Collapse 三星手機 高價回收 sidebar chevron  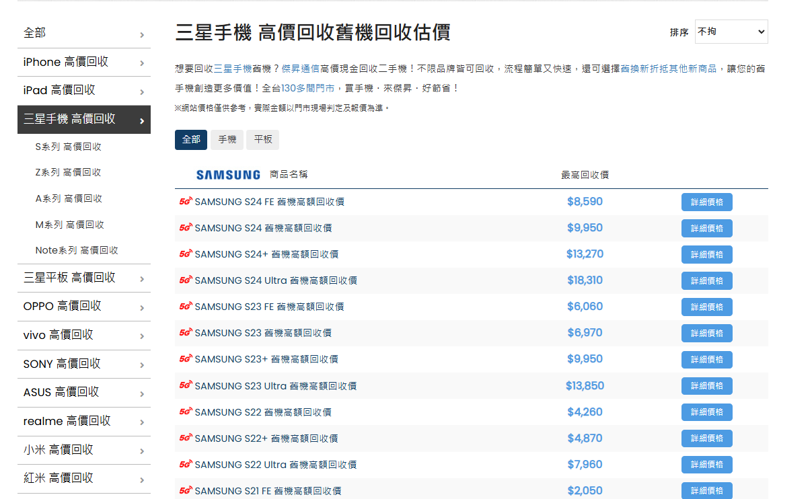pos(142,121)
